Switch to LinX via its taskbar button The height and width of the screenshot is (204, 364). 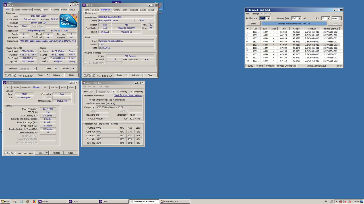(x=144, y=201)
